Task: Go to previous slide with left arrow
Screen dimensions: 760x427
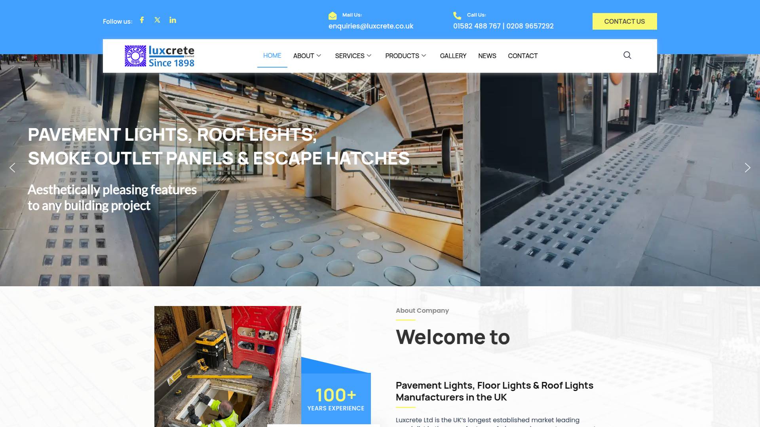Action: [12, 168]
